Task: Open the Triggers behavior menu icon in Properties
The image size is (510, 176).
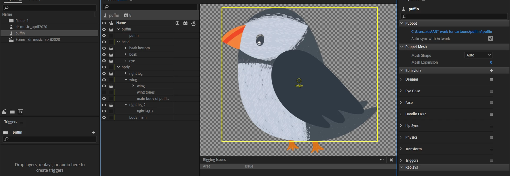Action: pyautogui.click(x=491, y=161)
